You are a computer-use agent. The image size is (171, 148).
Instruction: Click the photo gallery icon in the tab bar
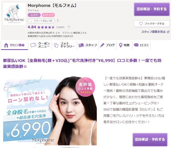click(x=56, y=45)
